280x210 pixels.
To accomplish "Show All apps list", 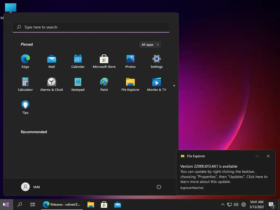I will pos(150,45).
